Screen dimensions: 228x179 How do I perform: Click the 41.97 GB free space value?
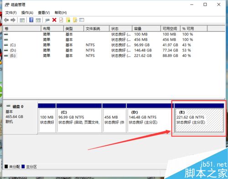(170, 45)
